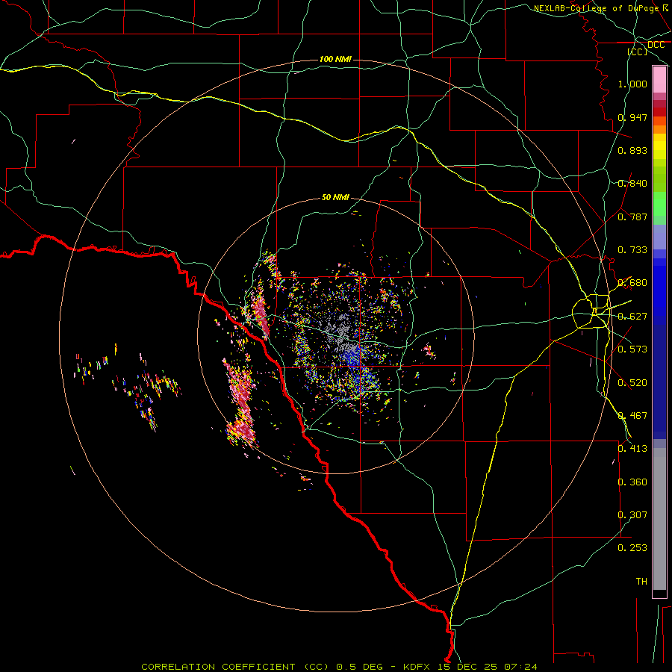Click the 100 NMI range ring label
Screen dimensions: 672x672
pos(335,59)
